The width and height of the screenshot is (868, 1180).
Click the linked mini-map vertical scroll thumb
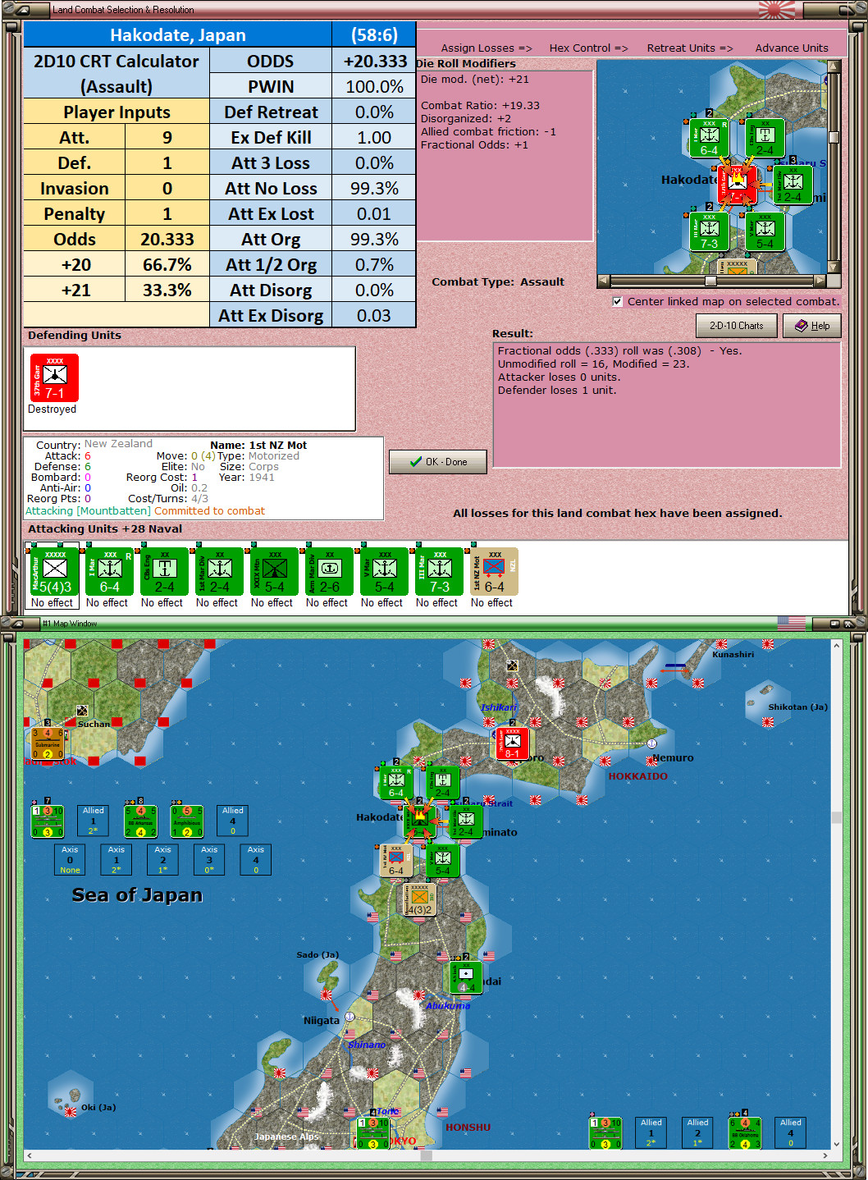coord(834,137)
